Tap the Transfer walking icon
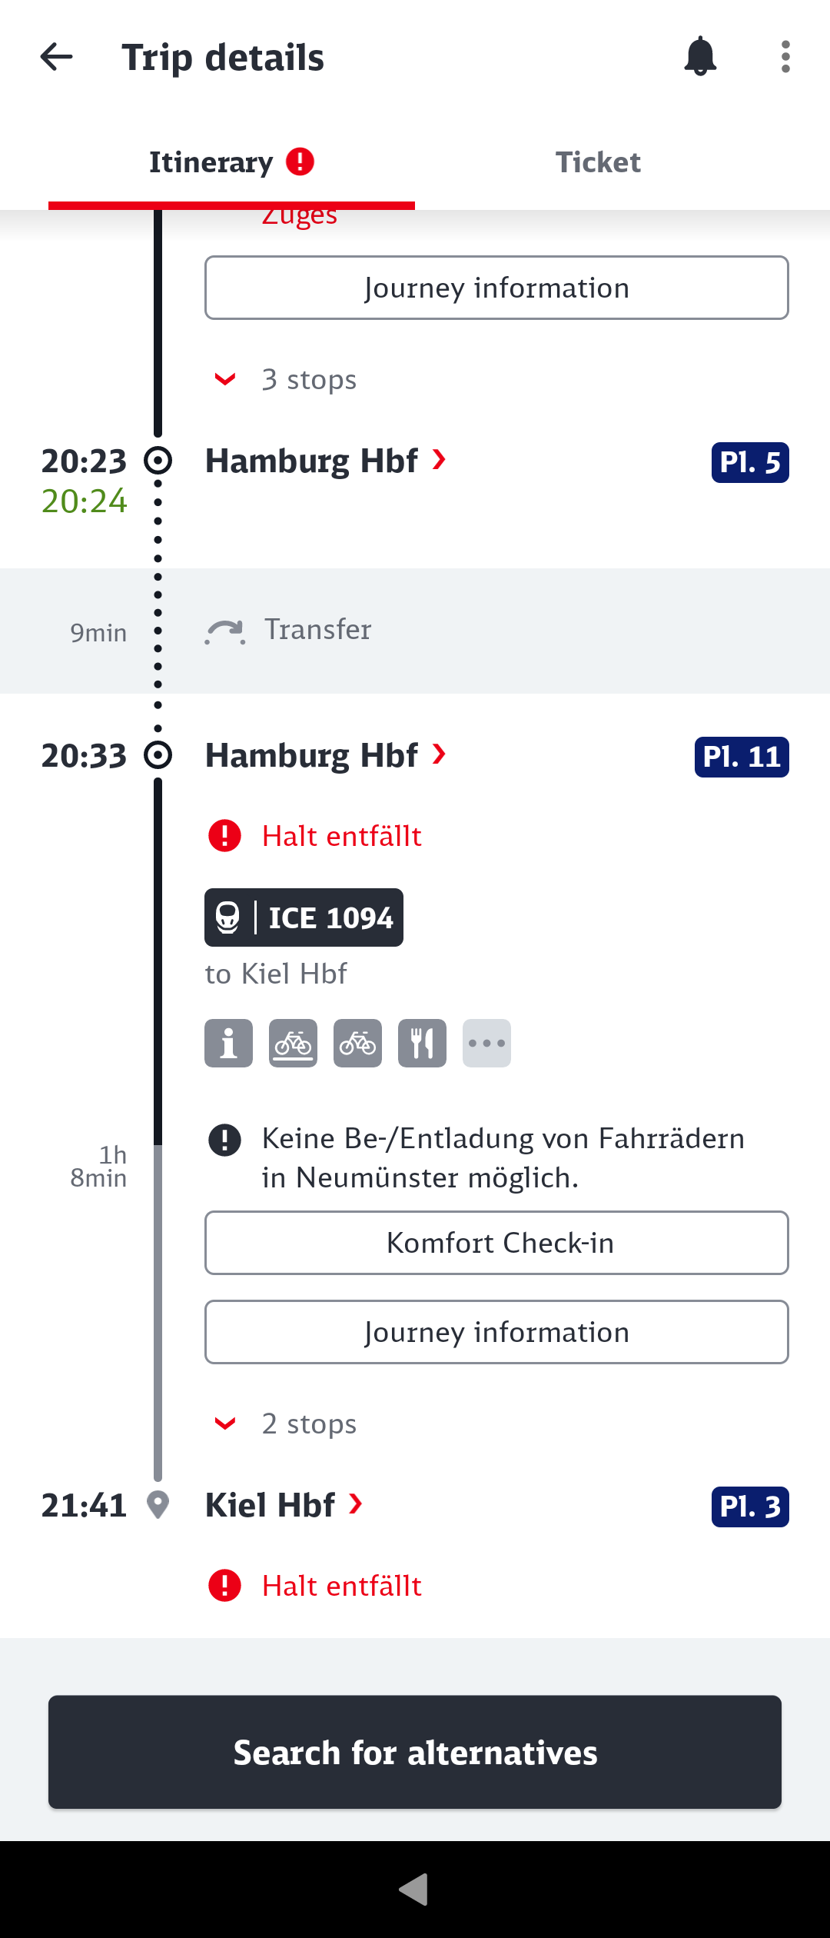 point(225,631)
